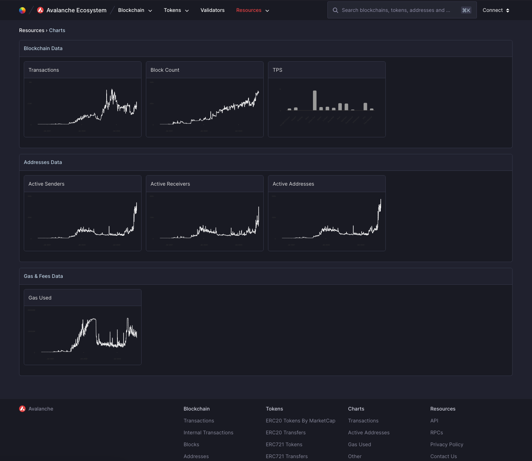Click the red Avalanche logo in header
The width and height of the screenshot is (532, 461).
click(40, 10)
